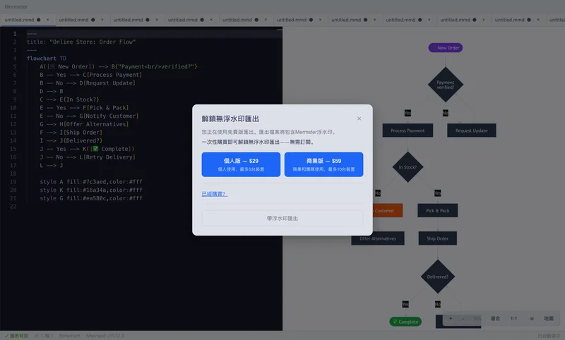The width and height of the screenshot is (565, 340).
Task: Select the active untitled.mmd tab with blue underline
Action: (28, 20)
